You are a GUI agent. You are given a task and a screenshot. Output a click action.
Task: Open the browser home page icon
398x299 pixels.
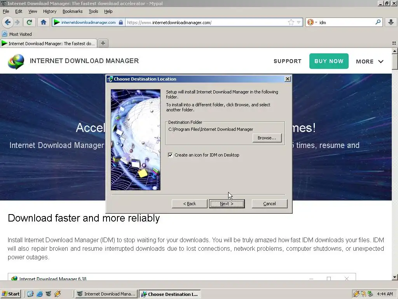click(44, 22)
